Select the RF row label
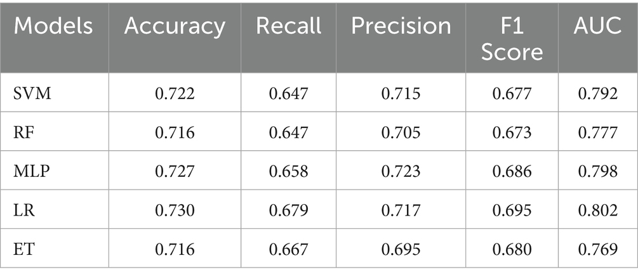 pos(23,133)
